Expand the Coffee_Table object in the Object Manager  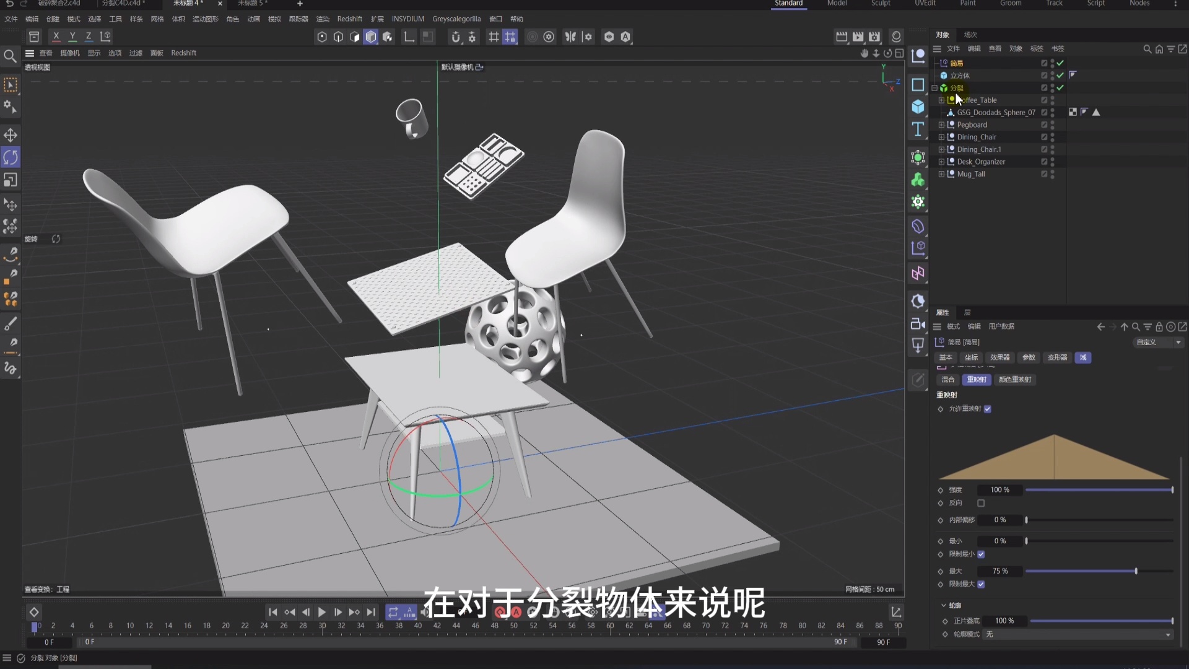click(943, 100)
